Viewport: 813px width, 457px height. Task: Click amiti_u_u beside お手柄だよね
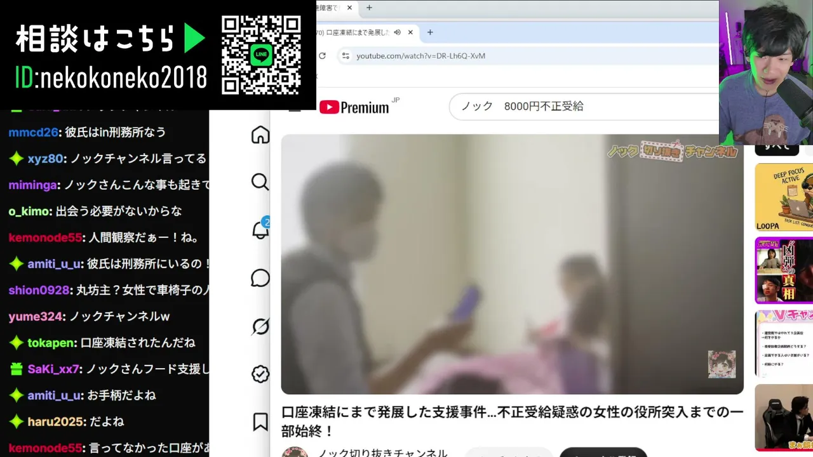(x=55, y=395)
